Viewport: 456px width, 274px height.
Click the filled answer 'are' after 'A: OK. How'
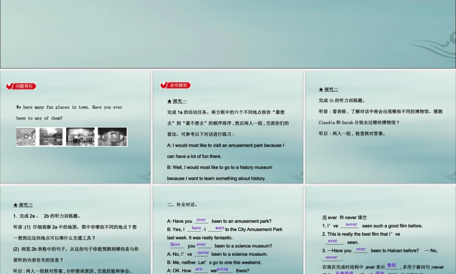(199, 269)
